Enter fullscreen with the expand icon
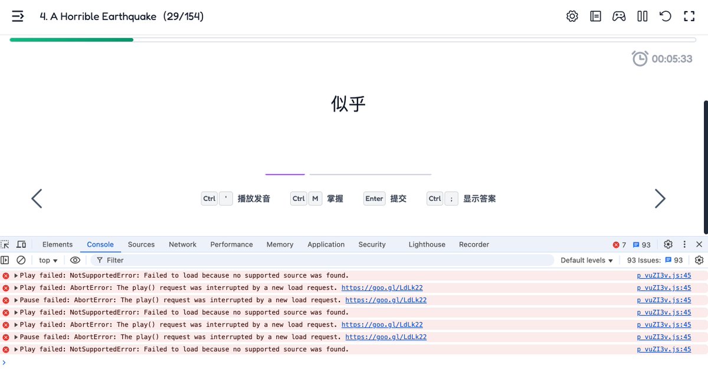This screenshot has height=369, width=708. pyautogui.click(x=689, y=17)
